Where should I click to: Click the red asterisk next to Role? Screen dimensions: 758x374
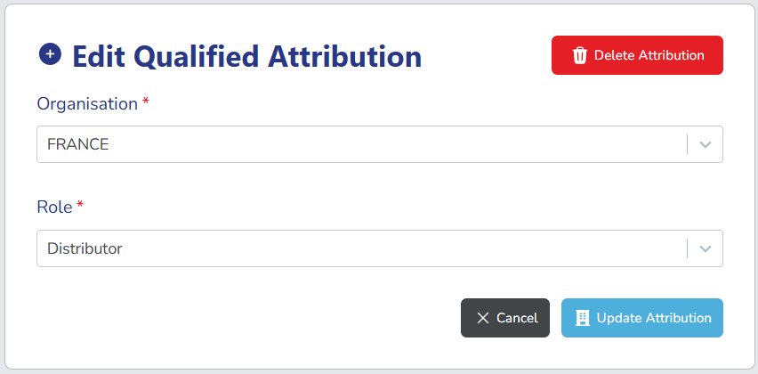point(80,206)
